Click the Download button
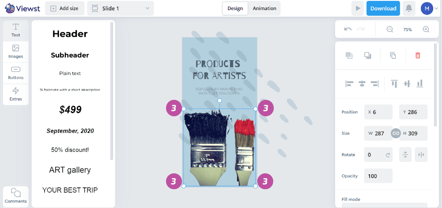This screenshot has width=442, height=208. click(383, 8)
